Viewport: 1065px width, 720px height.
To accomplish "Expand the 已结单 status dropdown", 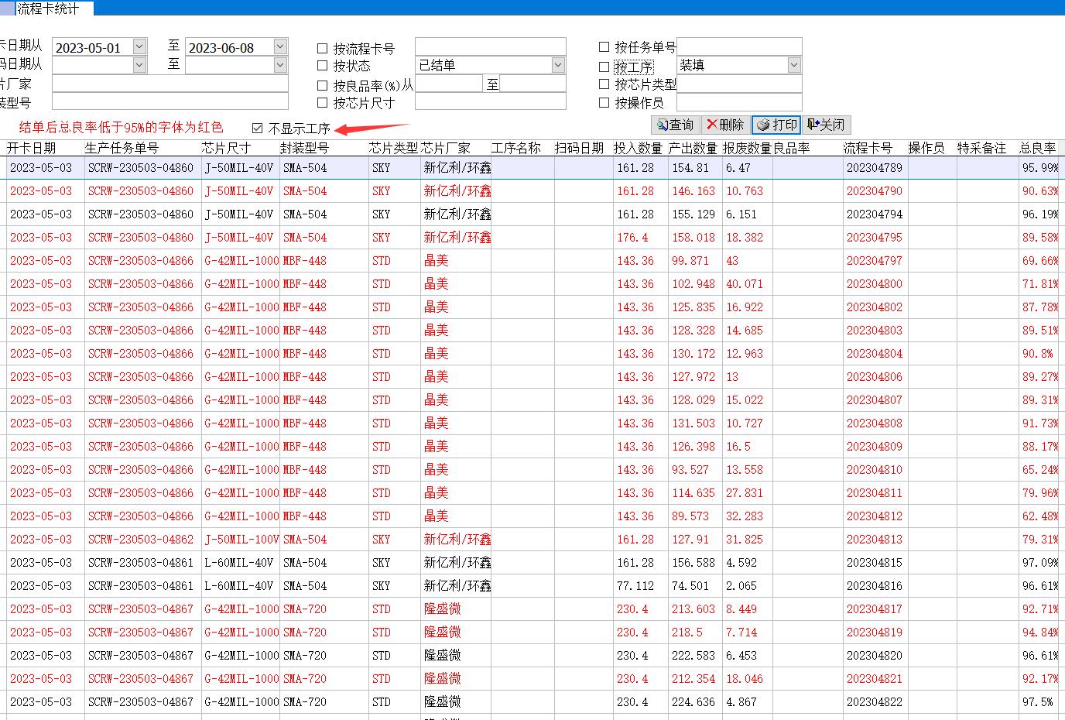I will [558, 66].
